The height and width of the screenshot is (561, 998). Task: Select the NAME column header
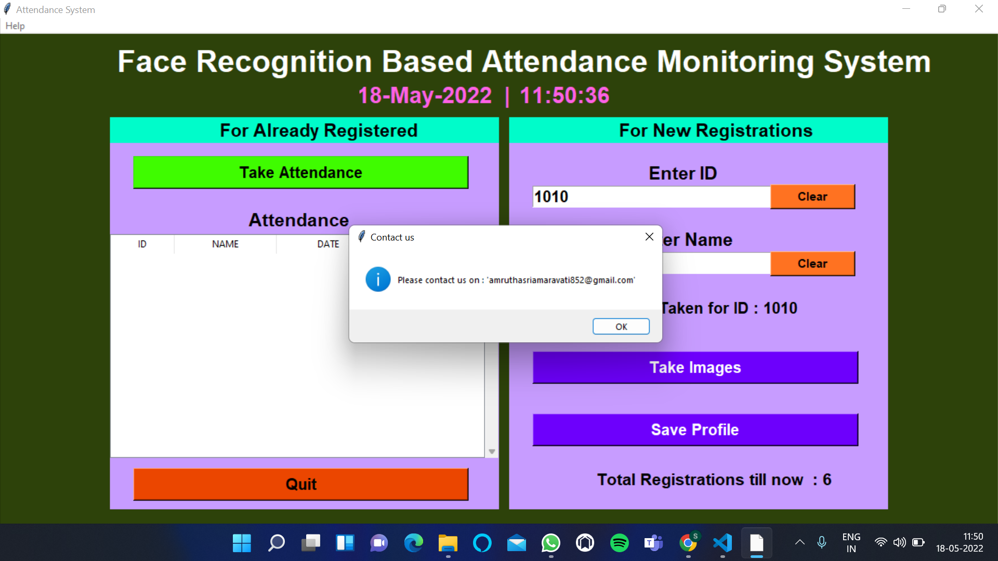coord(225,244)
